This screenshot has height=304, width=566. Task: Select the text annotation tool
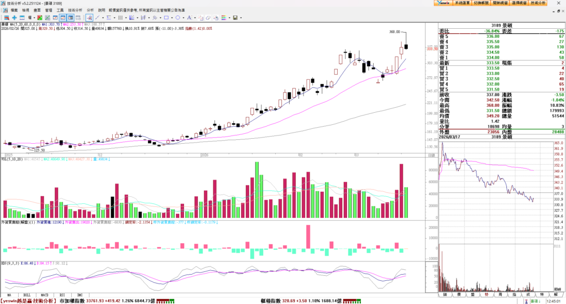(188, 18)
